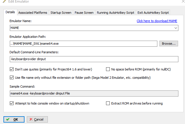
Task: Uncheck Attempt to hide console window
Action: pos(12,103)
